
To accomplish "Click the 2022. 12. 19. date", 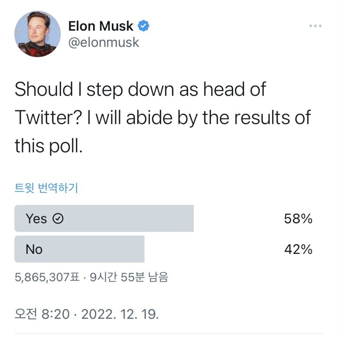I will point(120,314).
